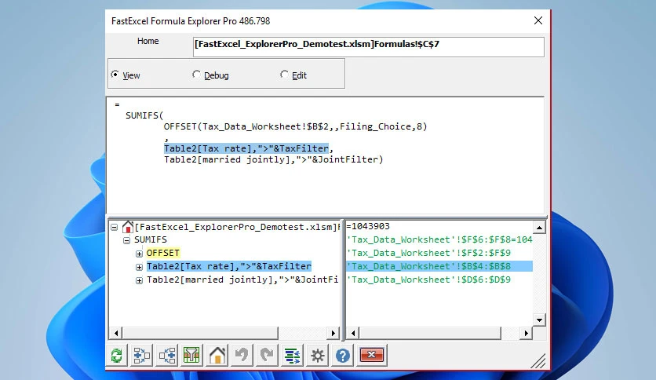Click the highlighted Table2[Tax rate] formula text
Screen dimensions: 656x380
[247, 148]
